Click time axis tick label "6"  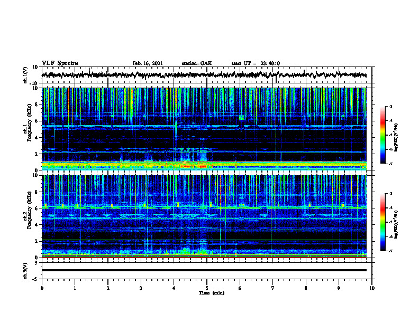(240, 288)
